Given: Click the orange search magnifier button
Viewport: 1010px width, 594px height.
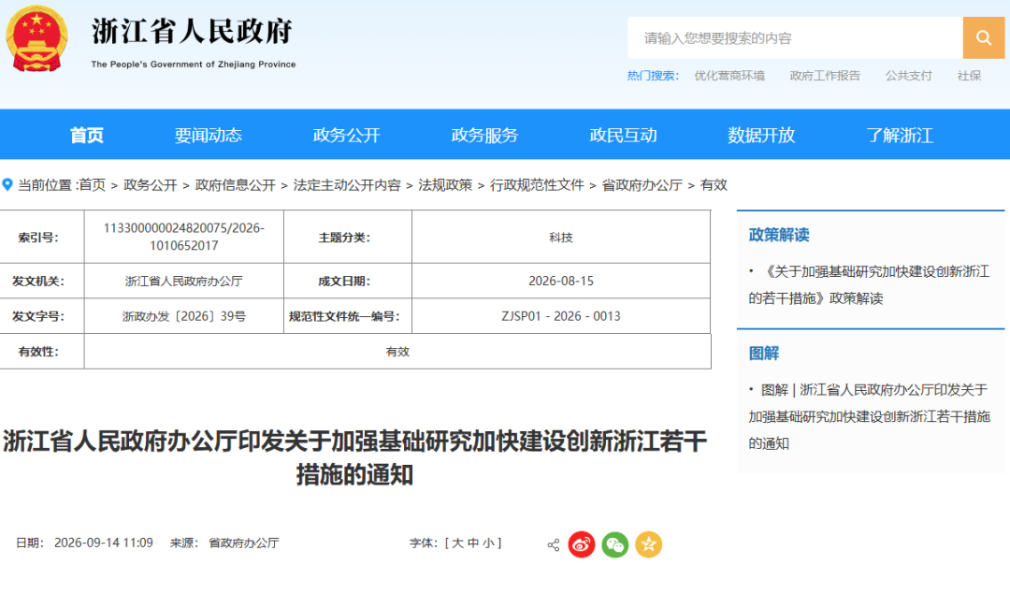Looking at the screenshot, I should (983, 38).
